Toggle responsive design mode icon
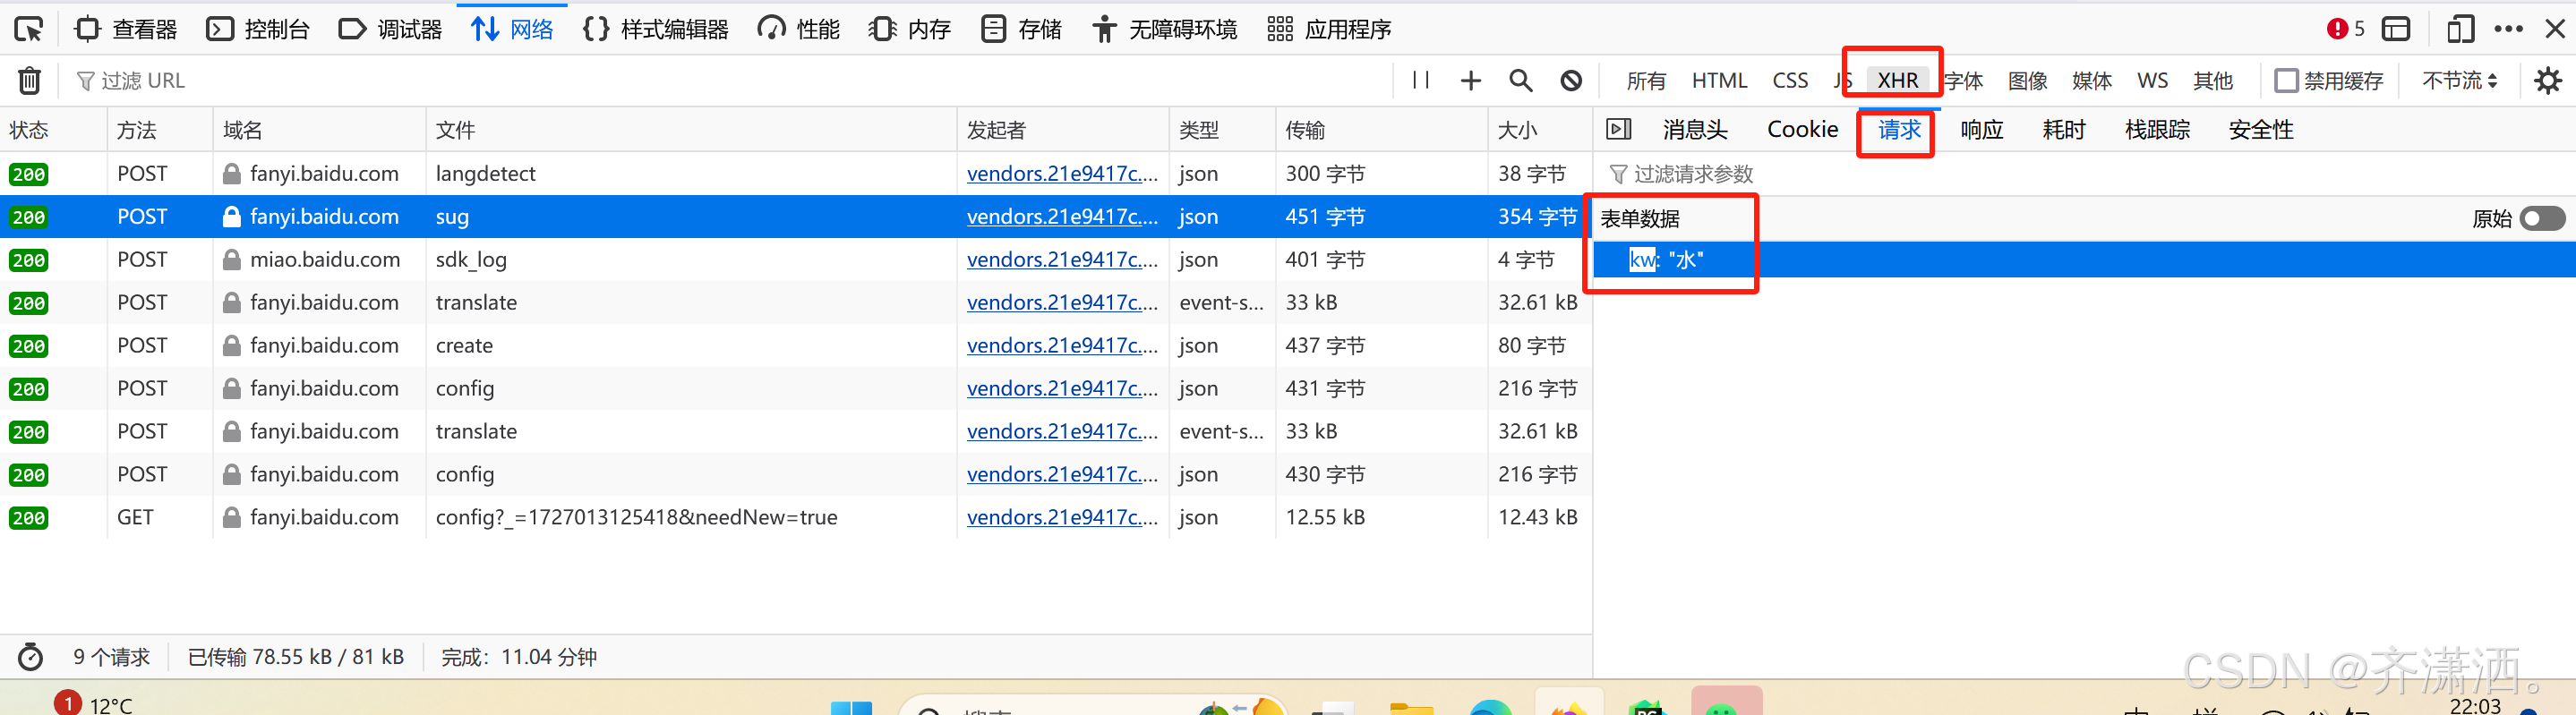This screenshot has height=715, width=2576. (x=2461, y=29)
